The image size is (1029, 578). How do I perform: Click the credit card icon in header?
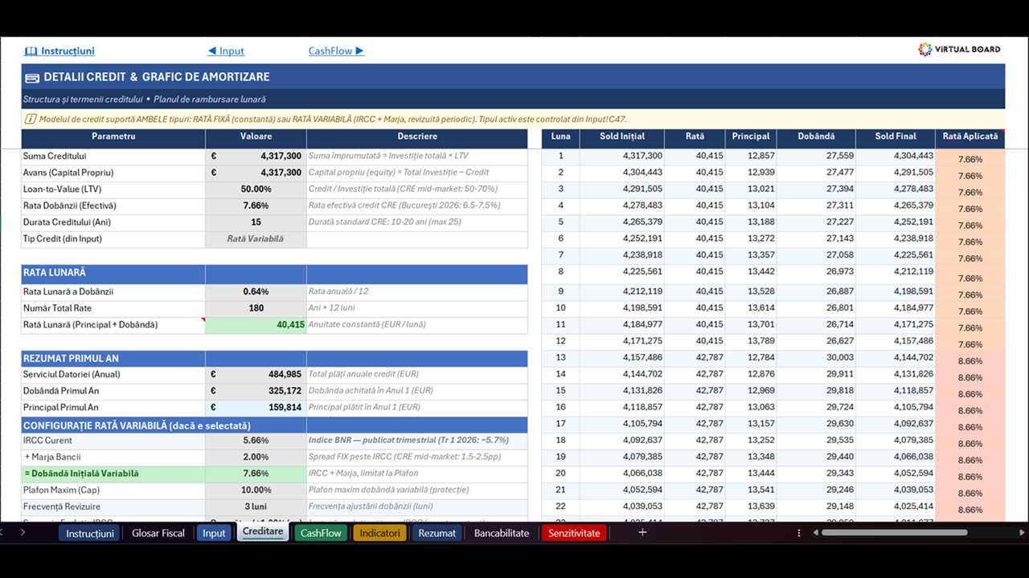click(32, 78)
